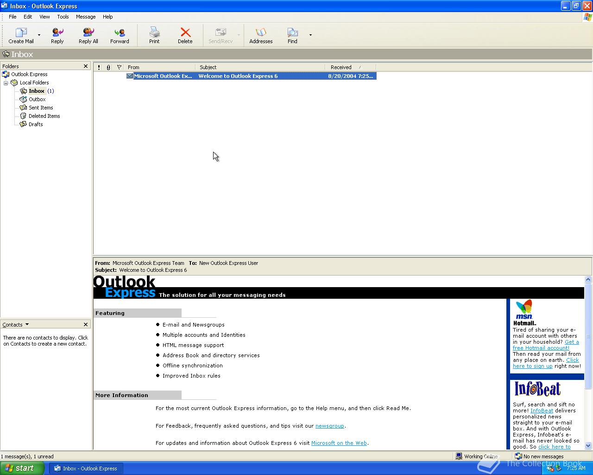Click the Forward toolbar icon
Viewport: 593px width, 475px height.
pyautogui.click(x=120, y=32)
